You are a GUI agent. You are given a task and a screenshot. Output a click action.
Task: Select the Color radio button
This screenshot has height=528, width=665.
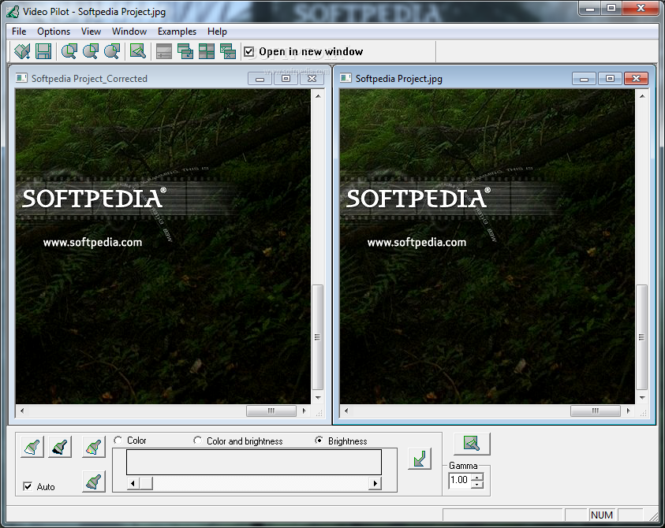click(118, 441)
